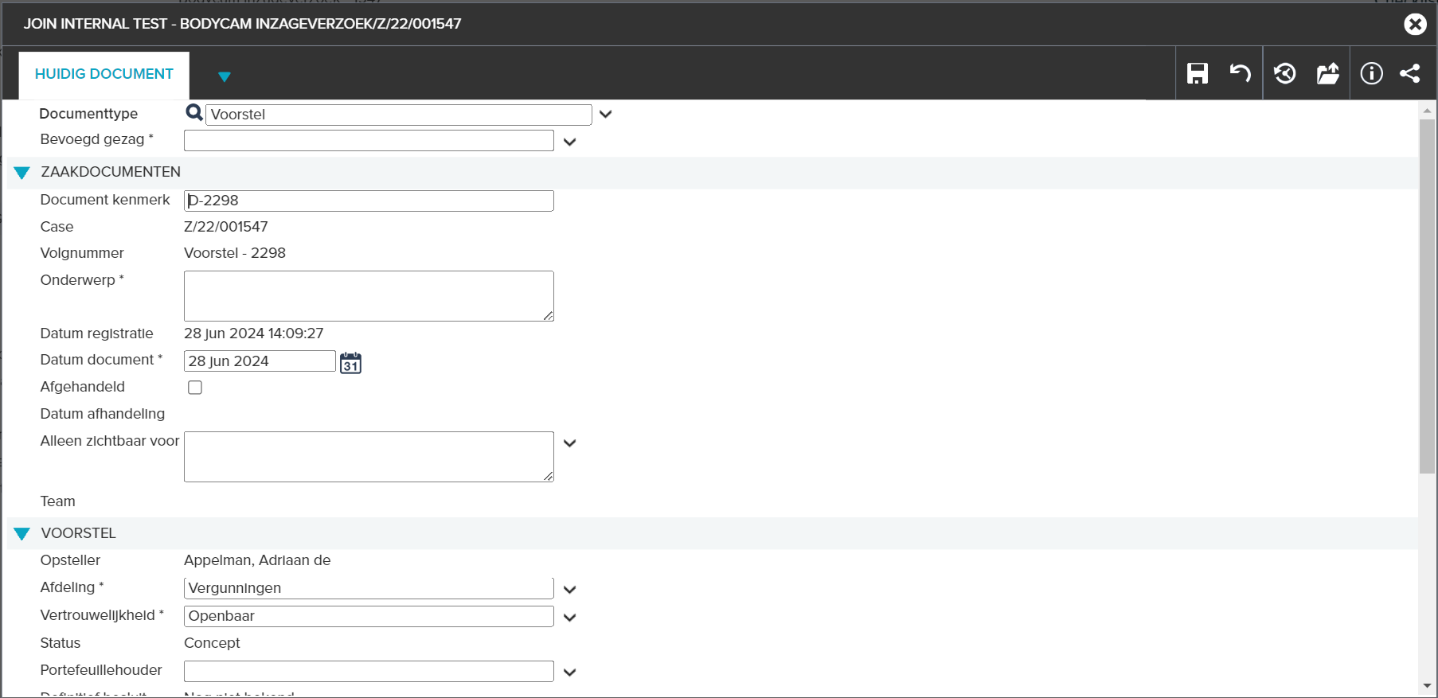This screenshot has width=1438, height=698.
Task: Open the Portefeuillehouder dropdown arrow
Action: pyautogui.click(x=570, y=673)
